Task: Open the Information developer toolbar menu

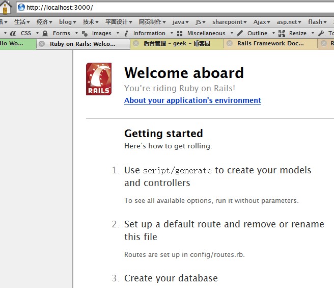Action: [149, 33]
